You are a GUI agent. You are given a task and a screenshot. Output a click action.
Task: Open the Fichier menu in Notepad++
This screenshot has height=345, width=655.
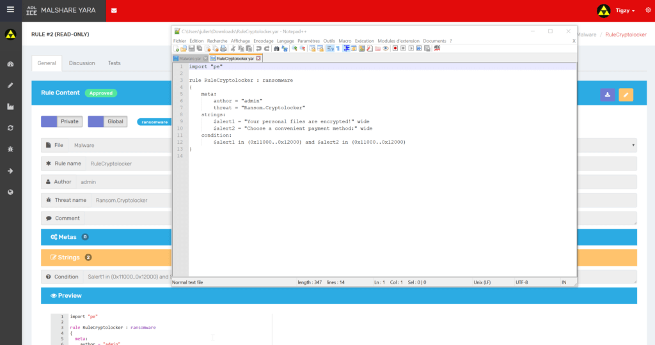(179, 40)
